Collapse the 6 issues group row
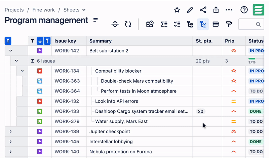269x158 pixels. point(16,61)
